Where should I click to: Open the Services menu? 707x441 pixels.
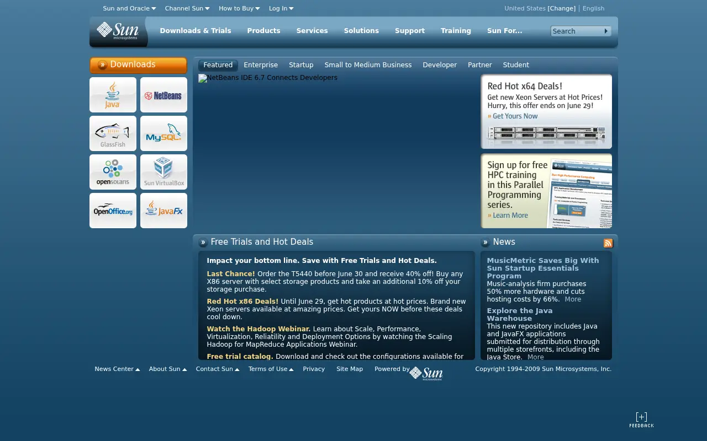pyautogui.click(x=312, y=31)
